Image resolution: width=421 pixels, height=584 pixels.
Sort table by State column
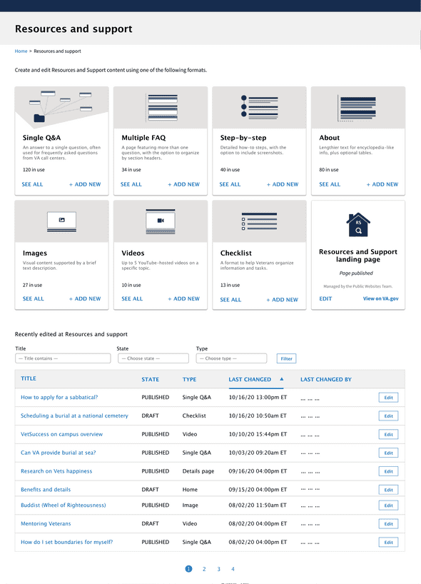click(150, 379)
